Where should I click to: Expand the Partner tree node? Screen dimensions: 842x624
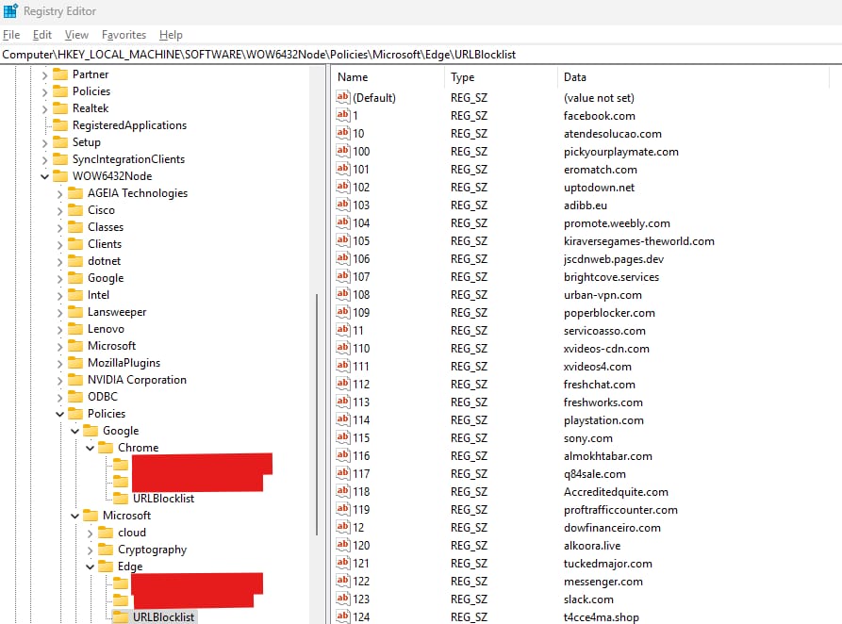pos(45,75)
